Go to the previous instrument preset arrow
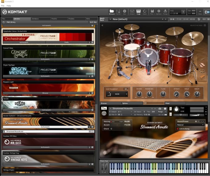The image size is (210, 176). click(x=152, y=109)
